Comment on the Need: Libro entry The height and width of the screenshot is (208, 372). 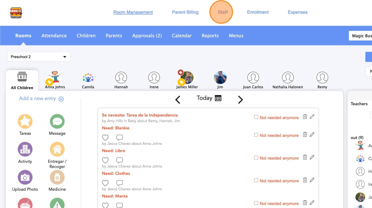pos(120,160)
